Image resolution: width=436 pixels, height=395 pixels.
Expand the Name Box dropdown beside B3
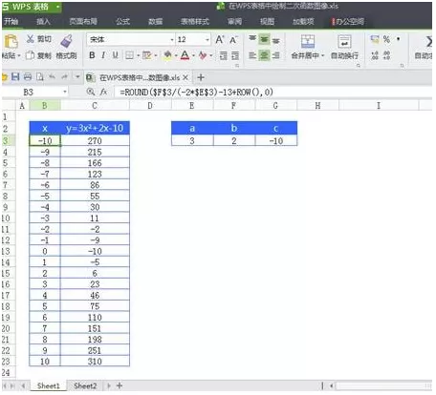(x=65, y=92)
